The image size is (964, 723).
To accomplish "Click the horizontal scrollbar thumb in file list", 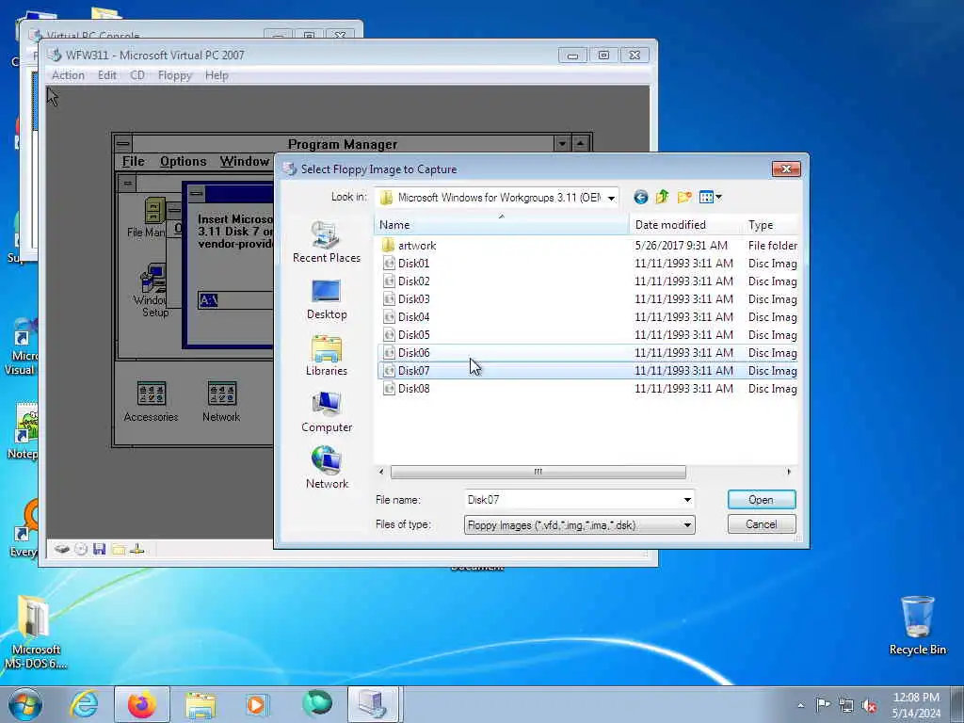I will 538,472.
